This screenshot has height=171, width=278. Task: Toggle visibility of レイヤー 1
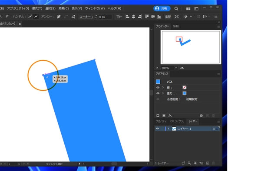coord(157,129)
